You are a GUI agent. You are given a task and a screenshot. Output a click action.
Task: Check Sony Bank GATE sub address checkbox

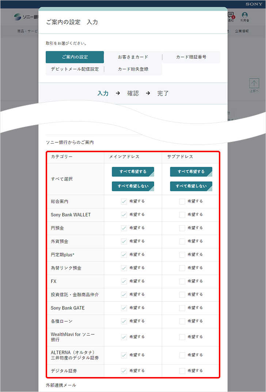(x=182, y=308)
